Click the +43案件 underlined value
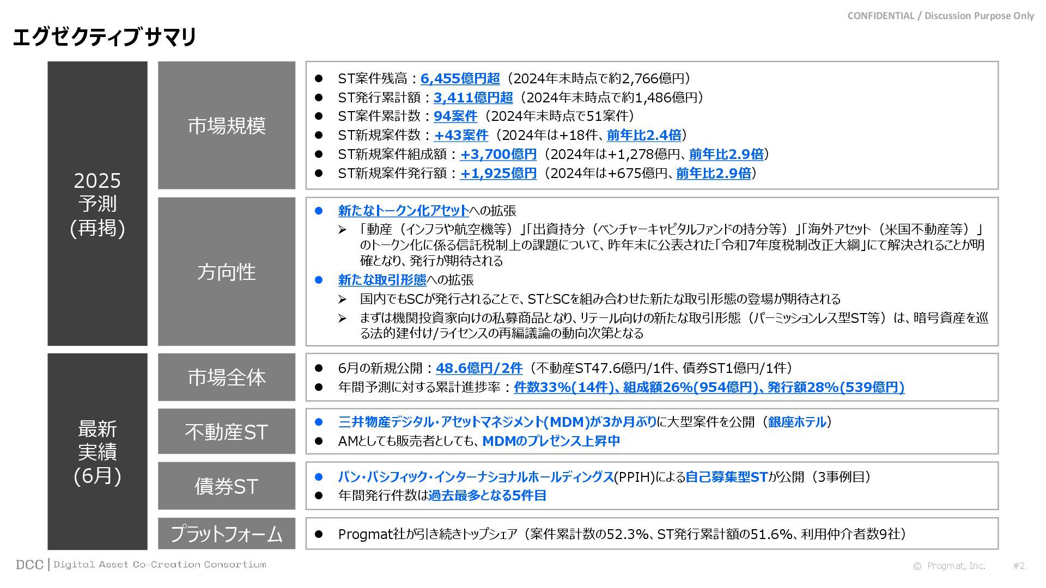The width and height of the screenshot is (1046, 588). [x=461, y=135]
